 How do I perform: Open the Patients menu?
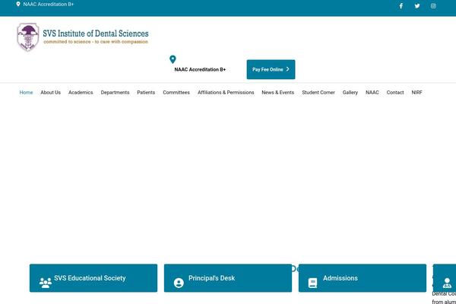(x=146, y=92)
